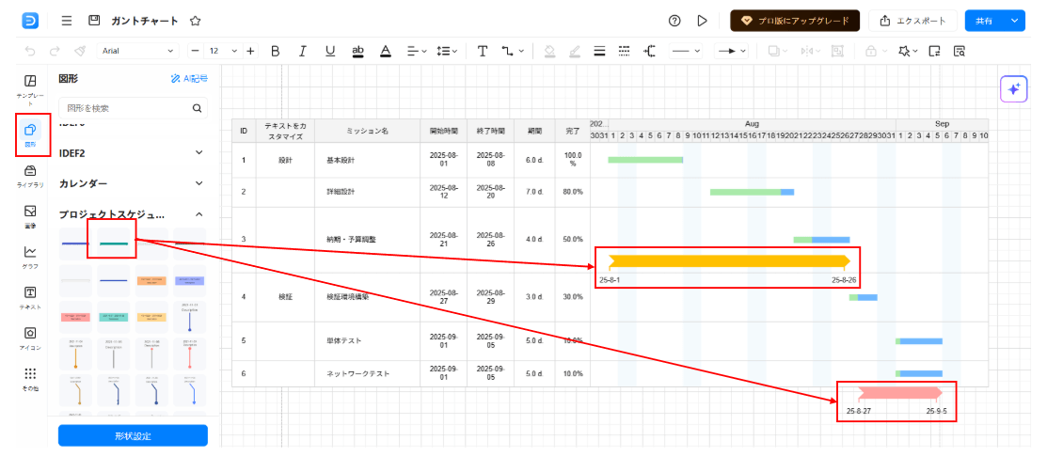Open the find and replace icon
The image size is (1047, 456).
[960, 51]
